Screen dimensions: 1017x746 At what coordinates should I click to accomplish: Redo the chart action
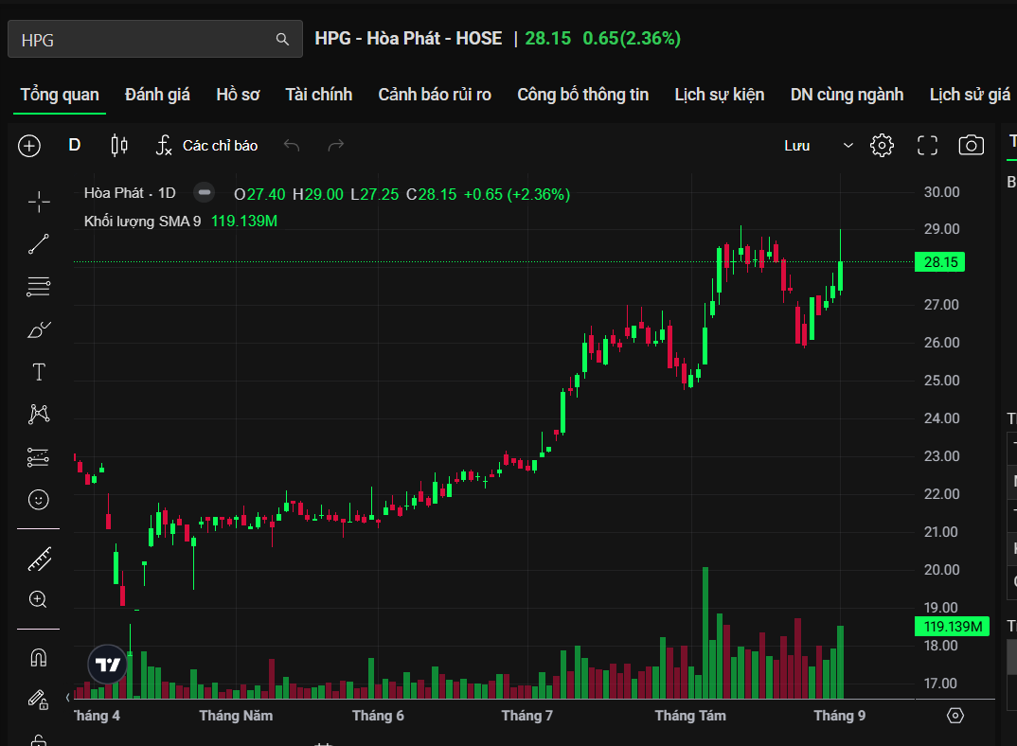click(336, 145)
